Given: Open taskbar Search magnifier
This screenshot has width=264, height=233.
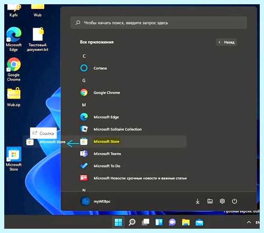Looking at the screenshot, I should pyautogui.click(x=132, y=222).
